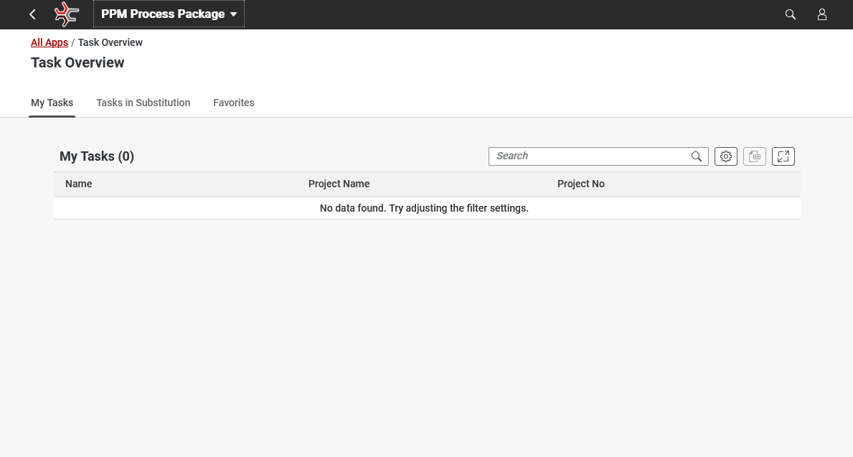
Task: Click the 'No data found' table row
Action: click(x=424, y=208)
